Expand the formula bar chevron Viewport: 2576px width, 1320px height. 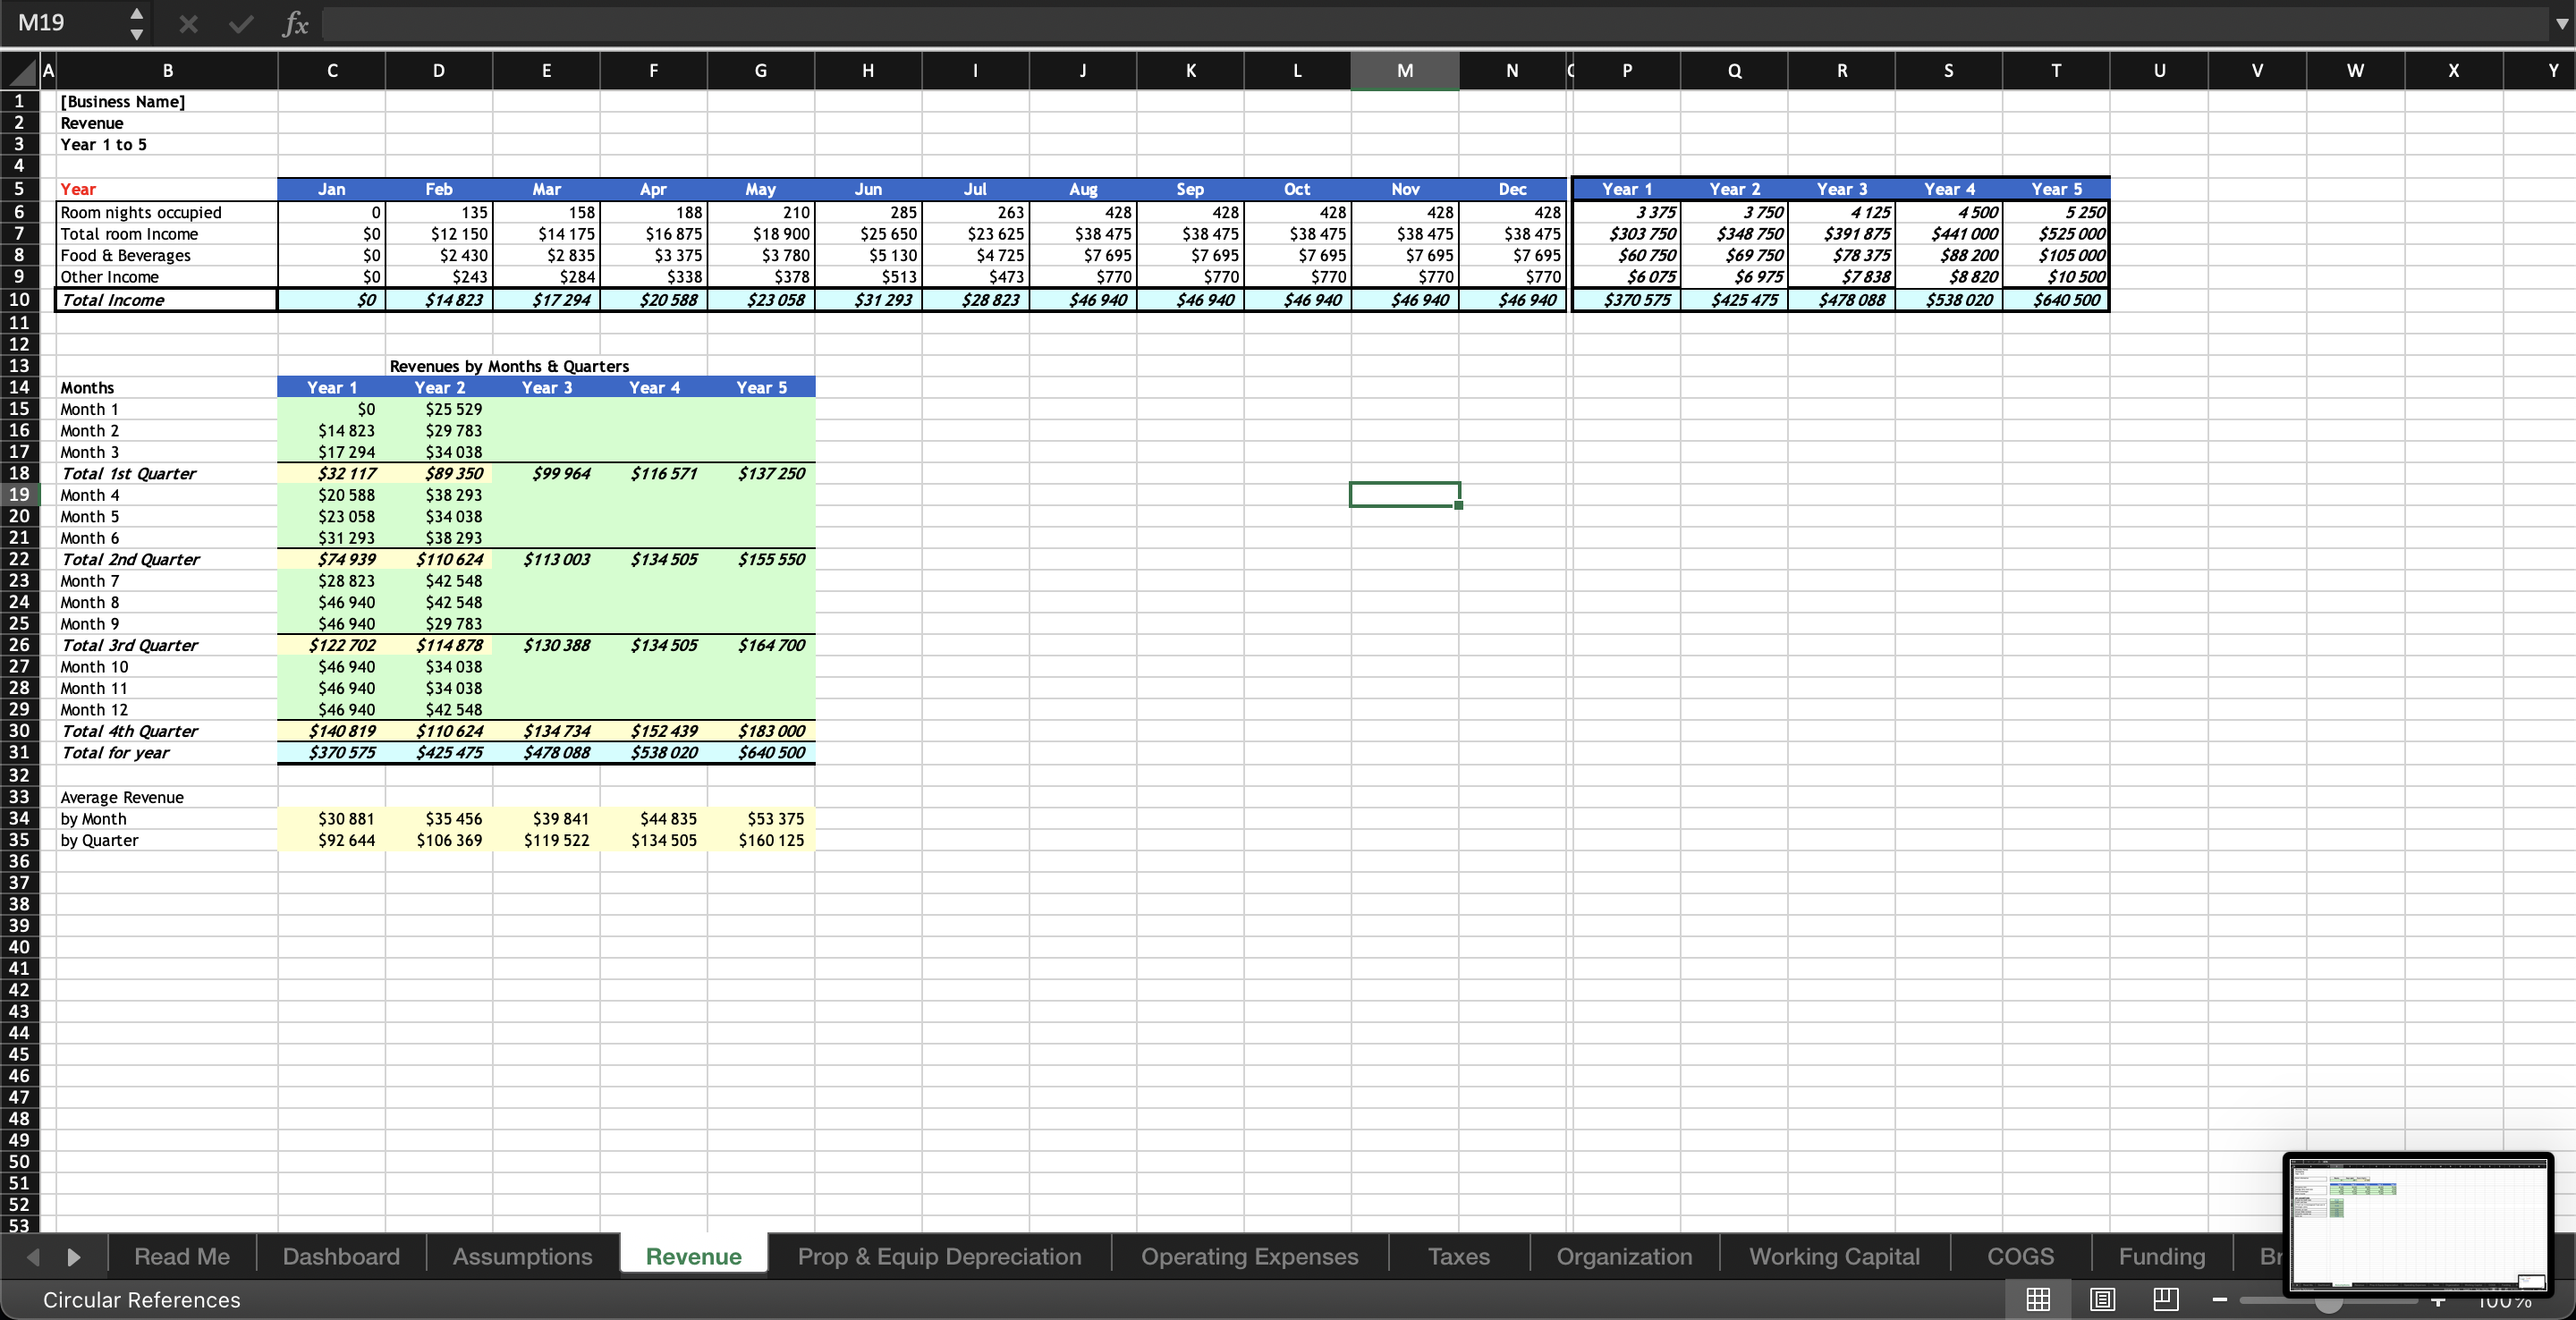[2560, 23]
